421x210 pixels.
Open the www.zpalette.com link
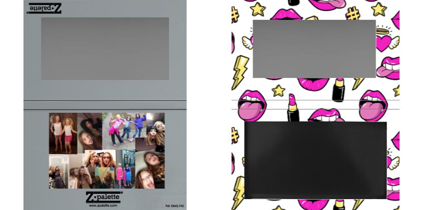coord(103,206)
